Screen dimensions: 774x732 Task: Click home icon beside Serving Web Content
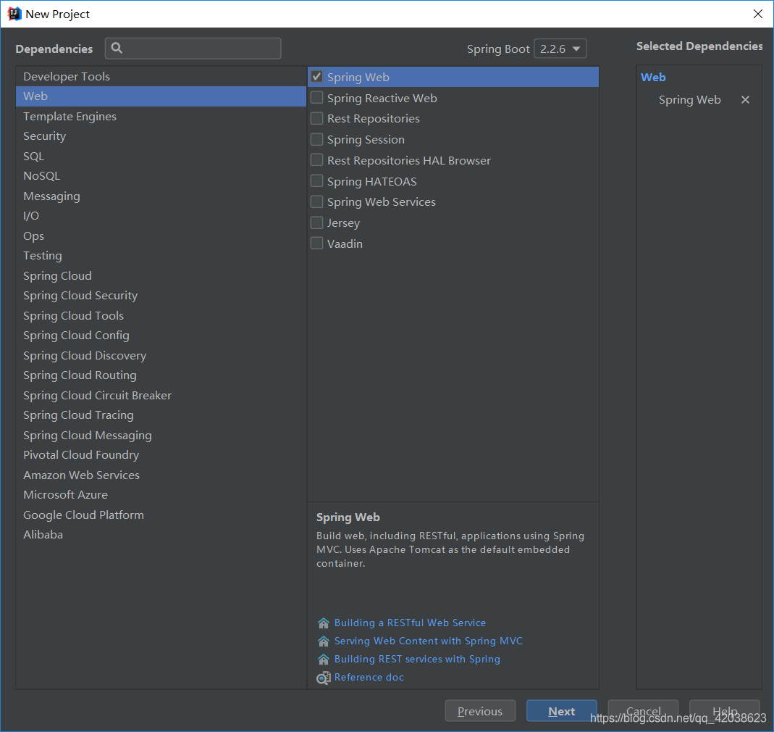coord(324,641)
